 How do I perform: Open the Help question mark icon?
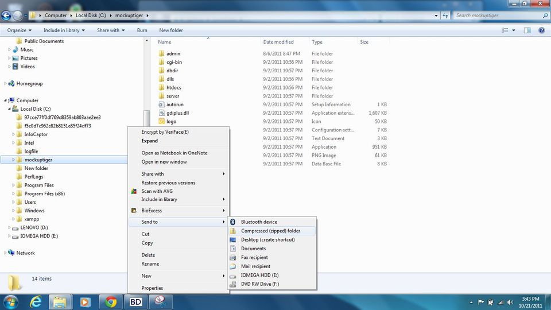pos(541,30)
